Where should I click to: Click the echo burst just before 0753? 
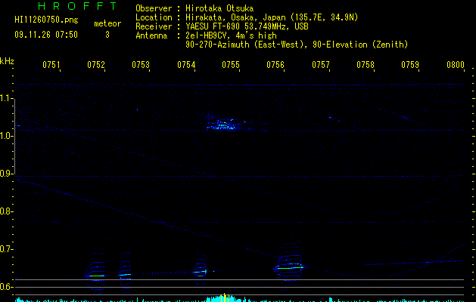click(125, 275)
